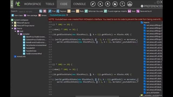Expand the Minecraft source node
This screenshot has height=97, width=173.
tap(12, 23)
